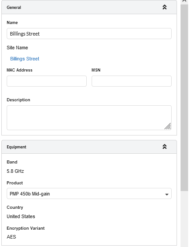The height and width of the screenshot is (247, 189).
Task: Click the Encryption Variant label
Action: (25, 228)
